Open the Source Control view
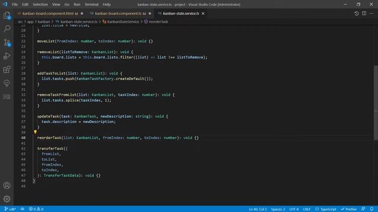The width and height of the screenshot is (378, 212). pyautogui.click(x=6, y=42)
